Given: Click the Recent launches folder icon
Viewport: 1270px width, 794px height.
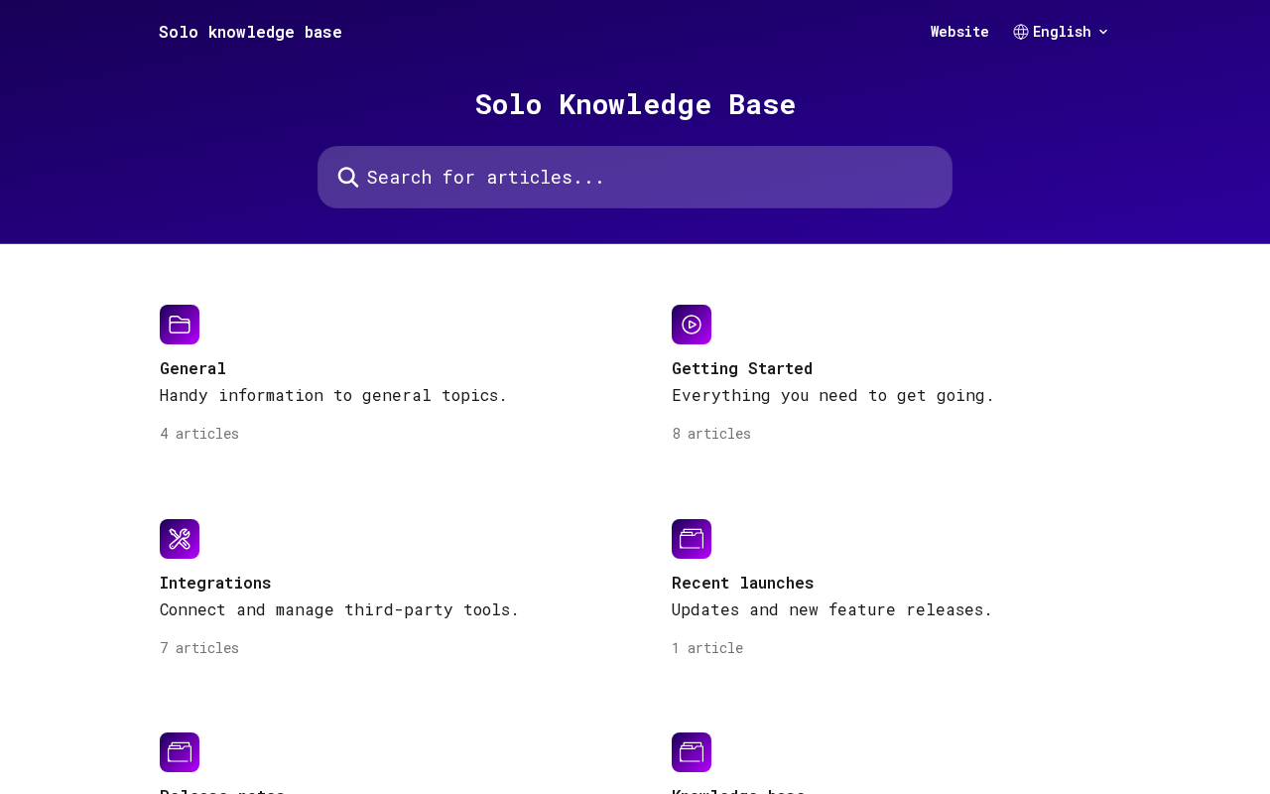Looking at the screenshot, I should tap(692, 539).
